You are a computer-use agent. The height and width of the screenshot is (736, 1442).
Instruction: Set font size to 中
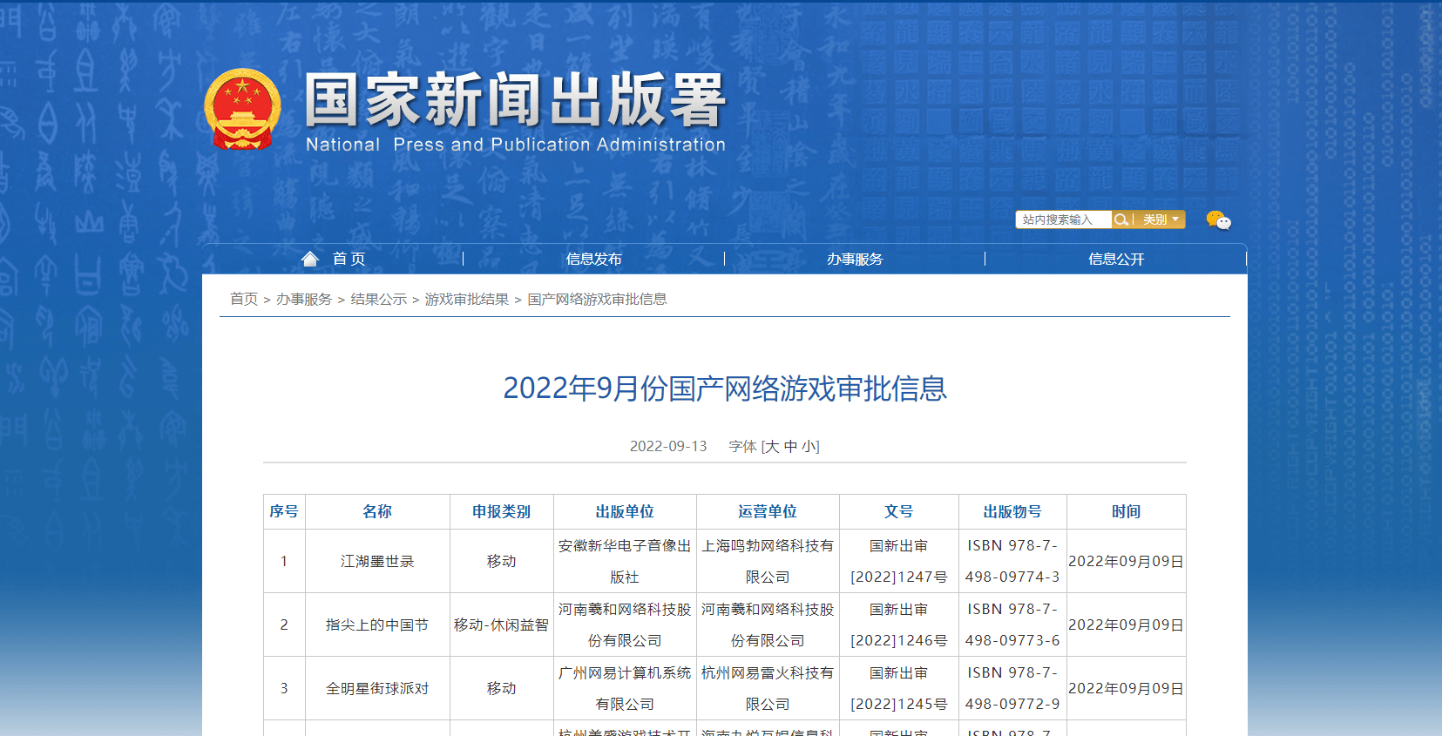click(x=790, y=447)
